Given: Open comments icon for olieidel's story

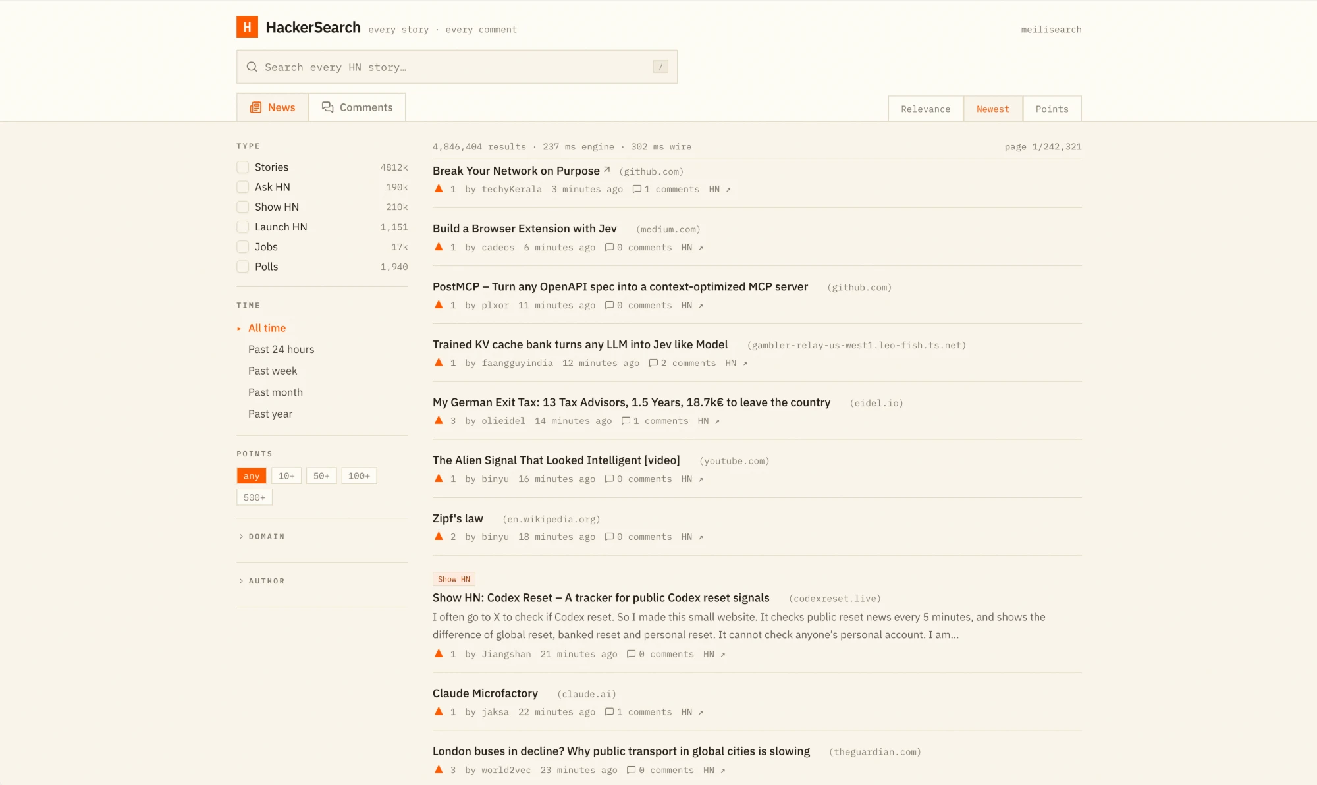Looking at the screenshot, I should (626, 421).
